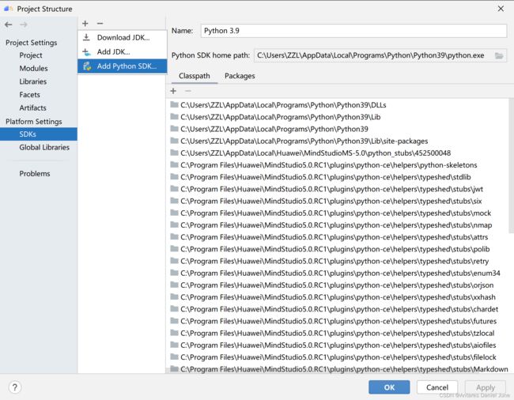Image resolution: width=514 pixels, height=400 pixels.
Task: Select the stubs\xxhash classpath entry
Action: tap(338, 297)
